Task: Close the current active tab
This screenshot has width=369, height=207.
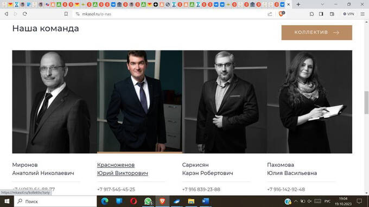Action: click(x=288, y=4)
